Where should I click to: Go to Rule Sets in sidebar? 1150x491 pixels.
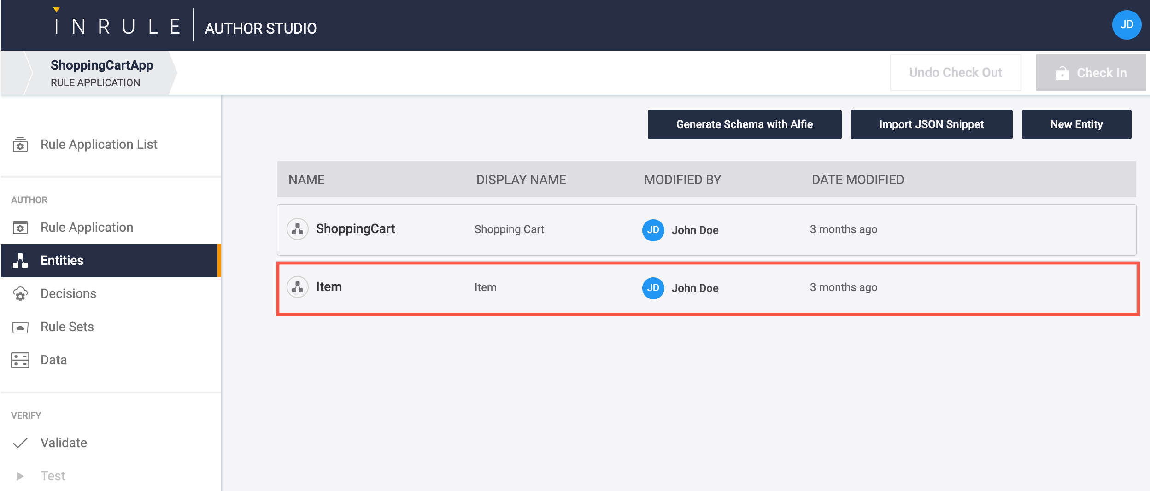67,327
